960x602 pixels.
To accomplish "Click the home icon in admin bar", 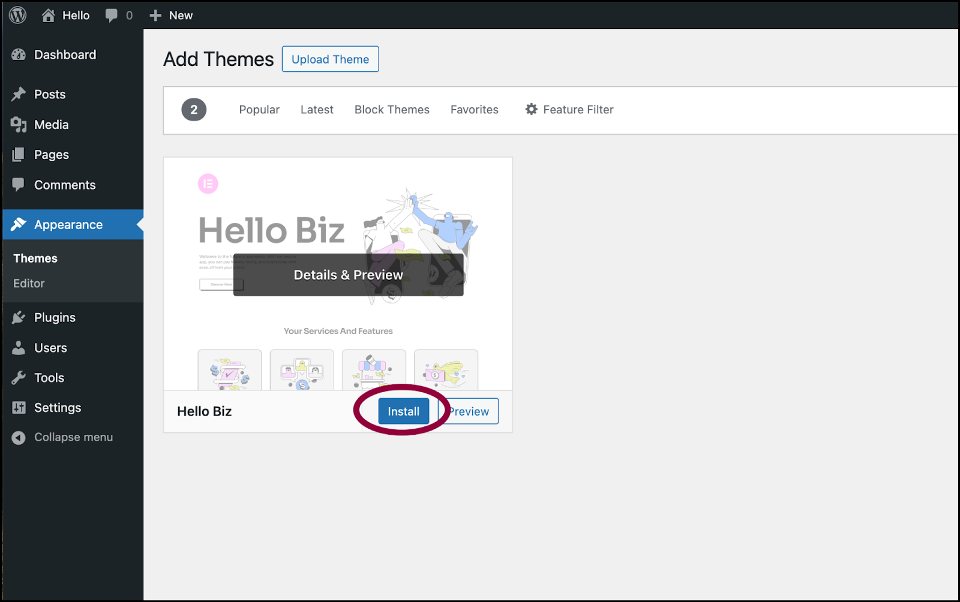I will [49, 16].
